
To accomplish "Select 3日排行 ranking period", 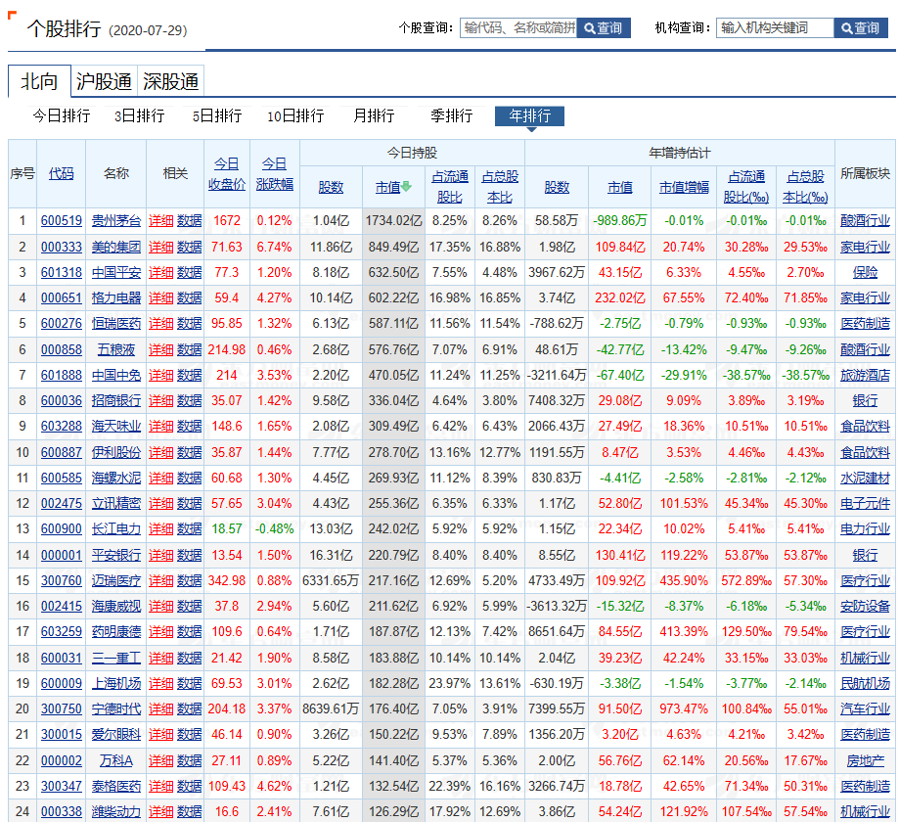I will click(x=139, y=115).
